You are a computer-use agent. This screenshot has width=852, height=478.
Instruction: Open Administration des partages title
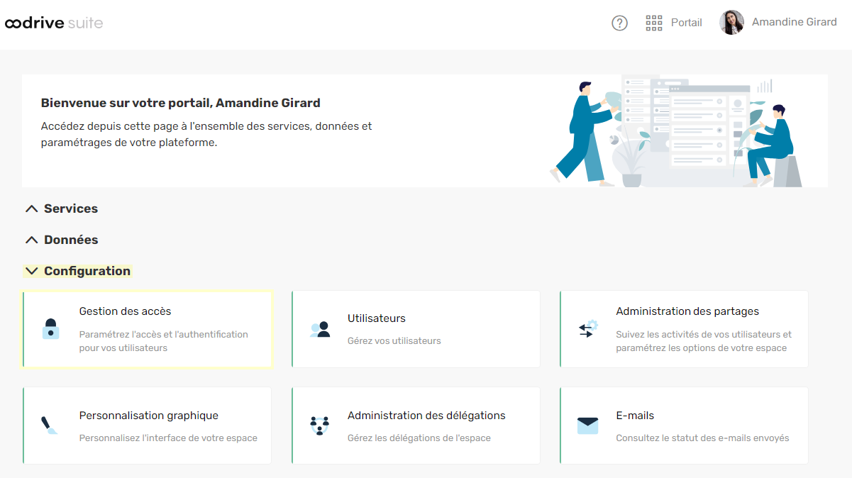coord(687,311)
